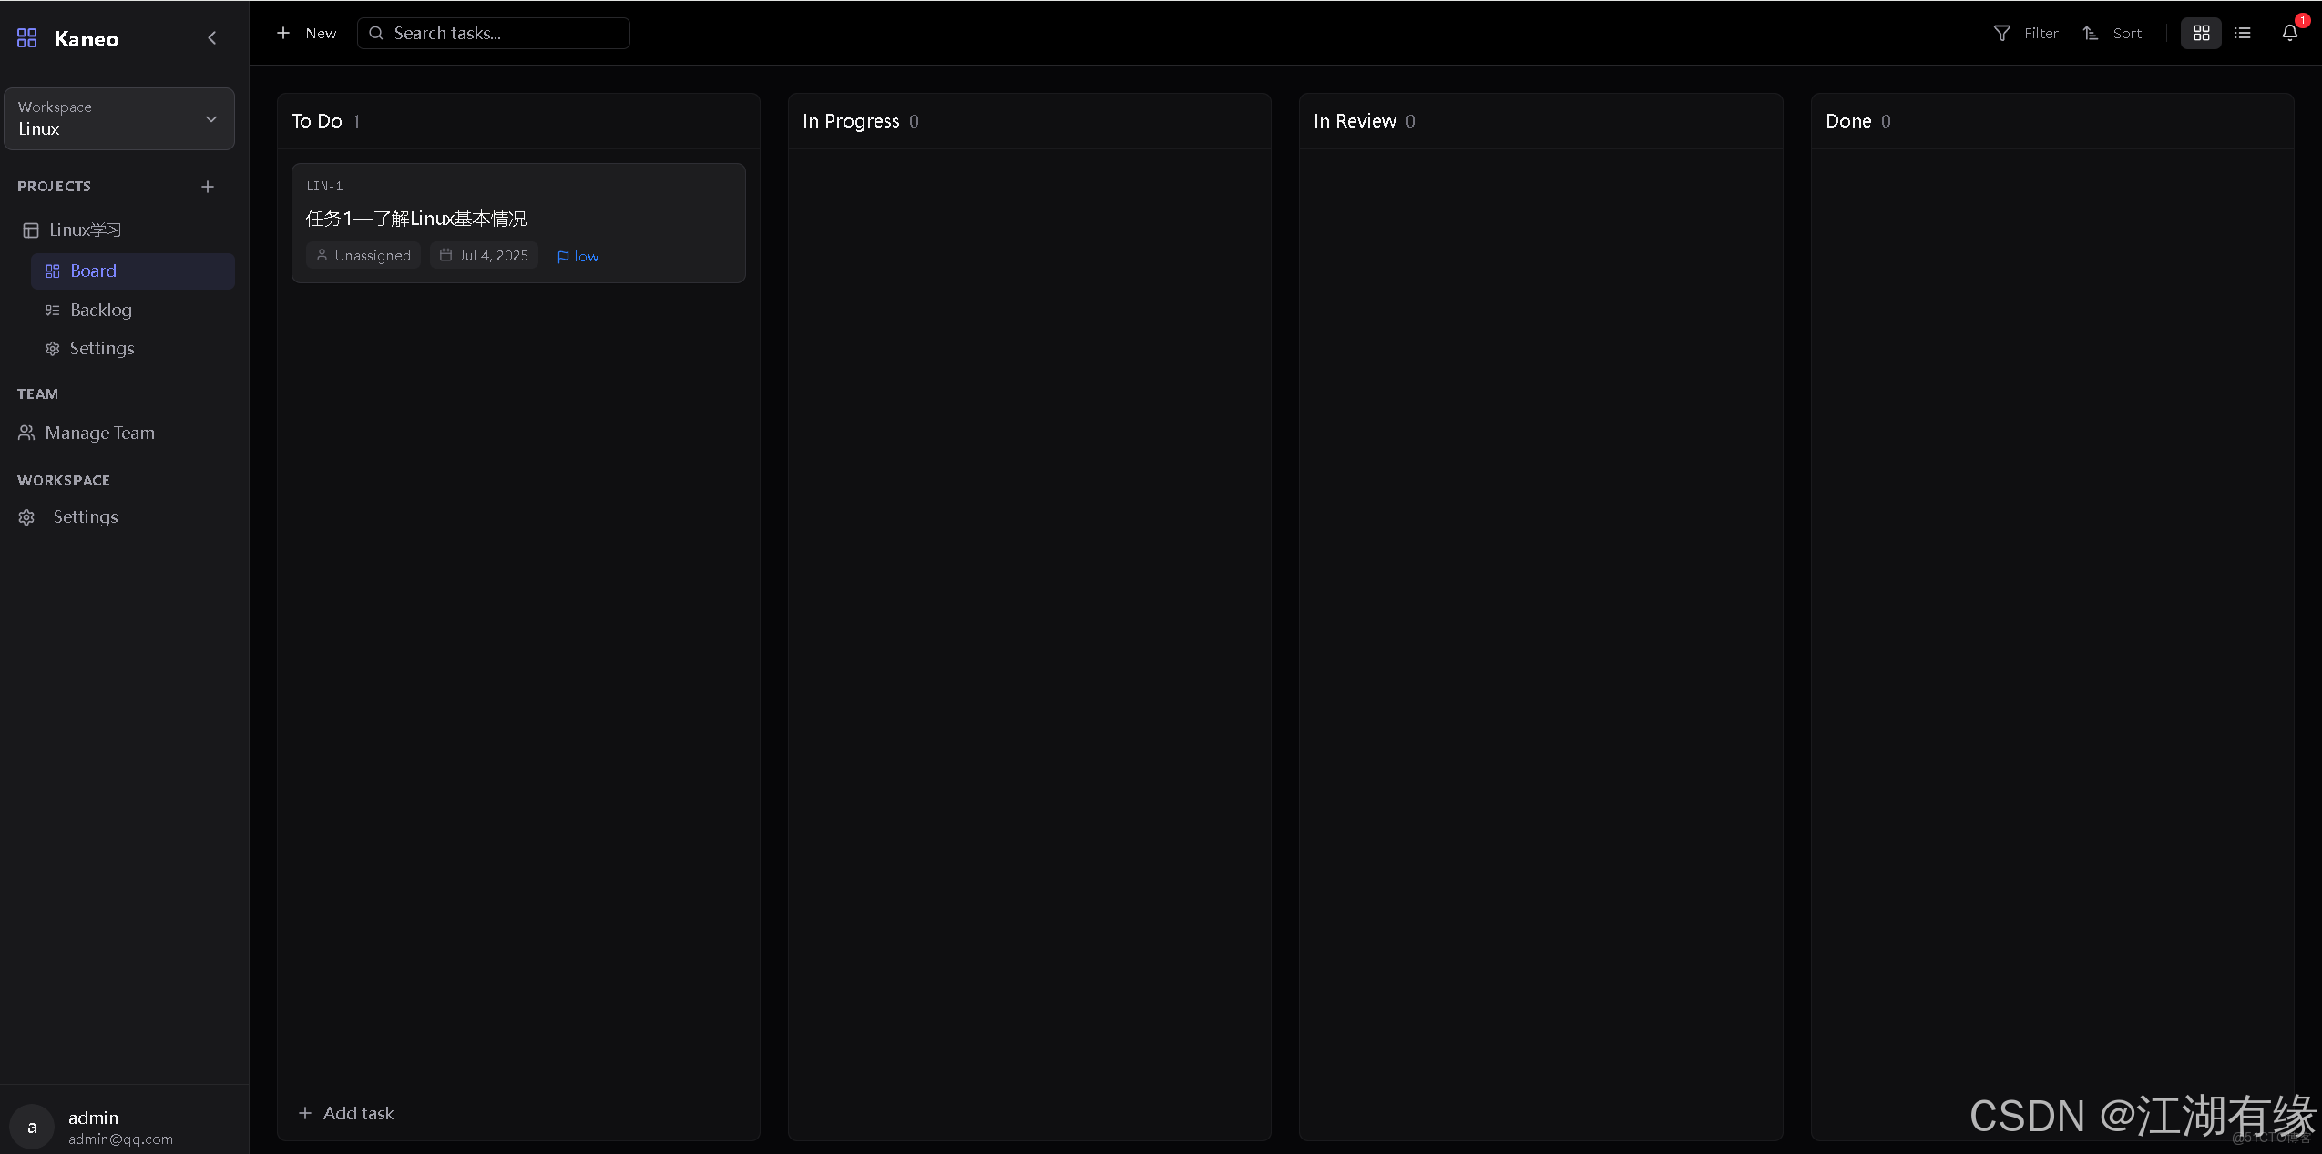The image size is (2322, 1154).
Task: Open project Settings under Linux学习
Action: coord(101,348)
